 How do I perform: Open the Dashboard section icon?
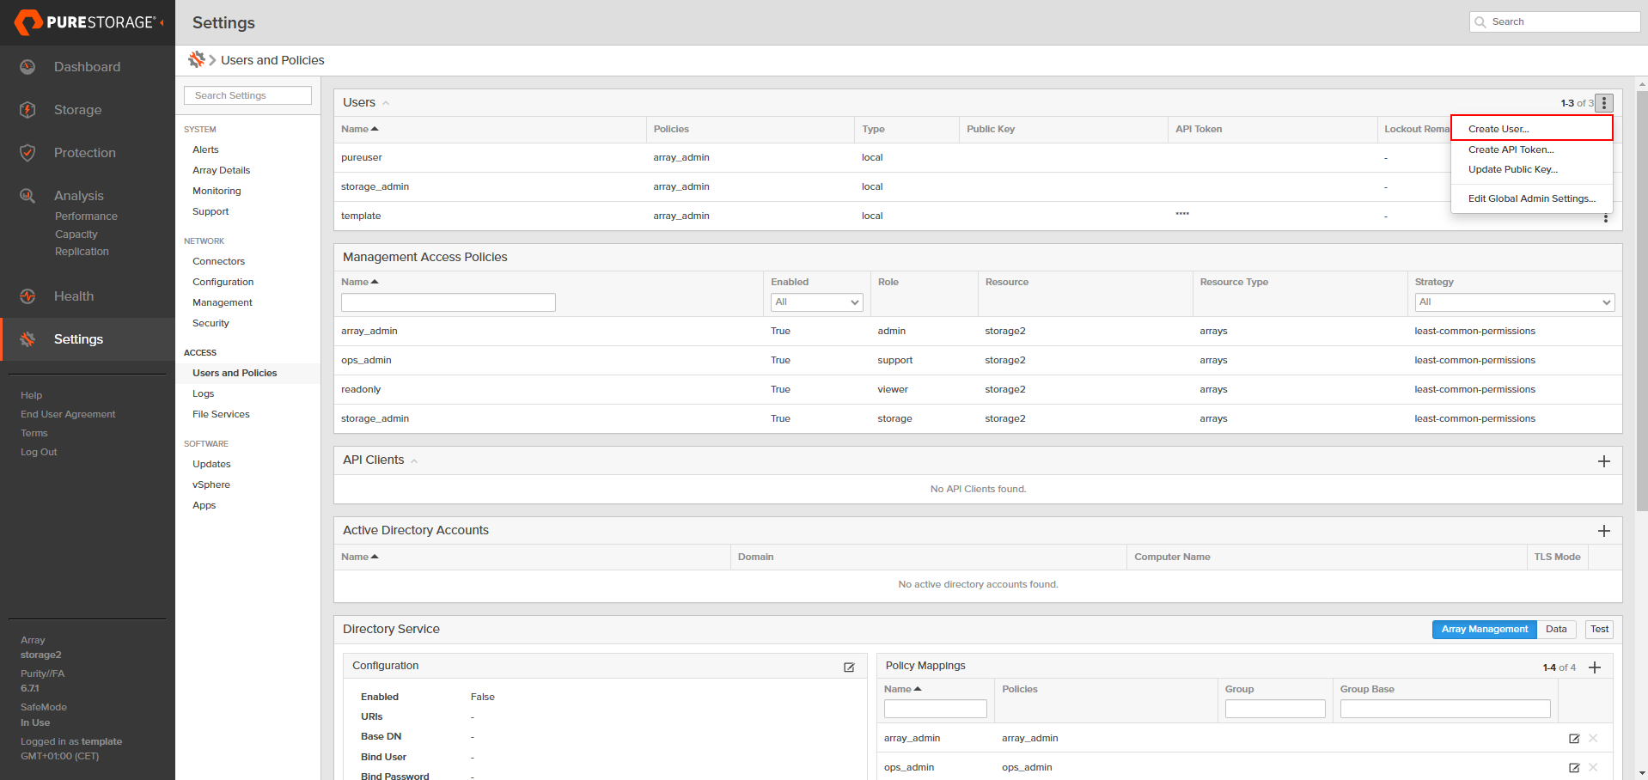pyautogui.click(x=27, y=67)
